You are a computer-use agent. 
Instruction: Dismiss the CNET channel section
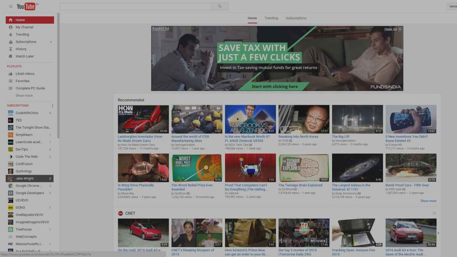[434, 213]
